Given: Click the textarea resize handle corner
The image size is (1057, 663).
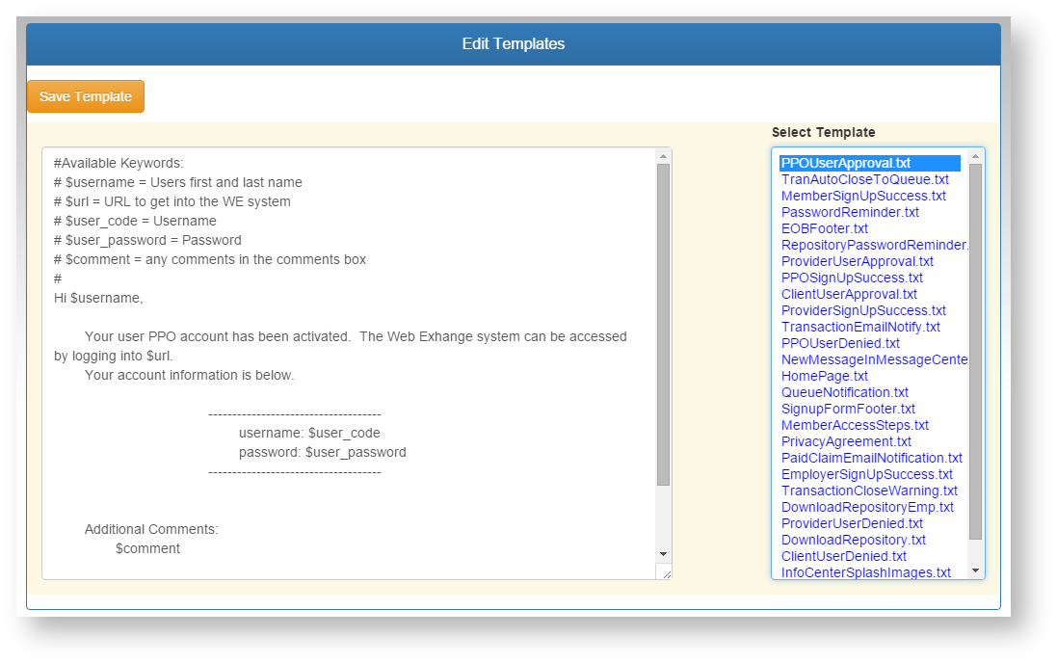Looking at the screenshot, I should click(666, 573).
